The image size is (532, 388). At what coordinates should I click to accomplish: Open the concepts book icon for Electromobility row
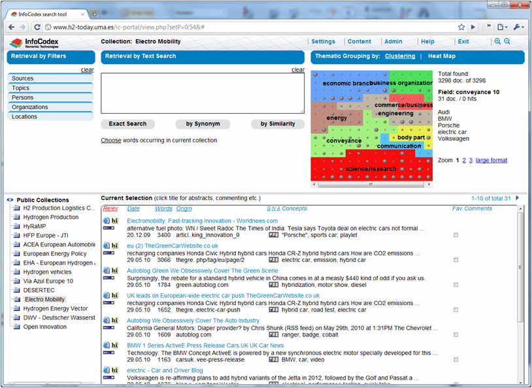pyautogui.click(x=273, y=235)
